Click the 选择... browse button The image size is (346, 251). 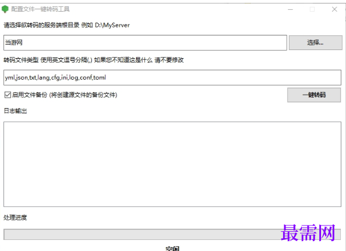coord(315,42)
